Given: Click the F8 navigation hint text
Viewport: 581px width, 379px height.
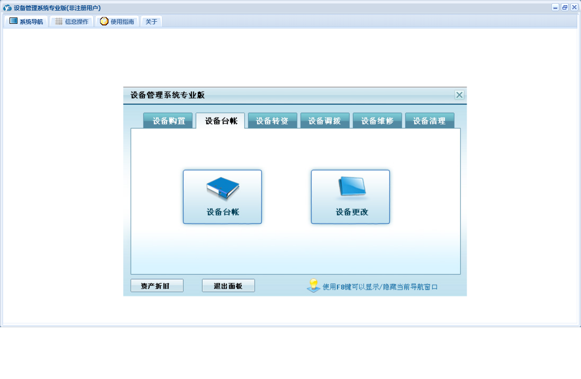Looking at the screenshot, I should click(380, 287).
